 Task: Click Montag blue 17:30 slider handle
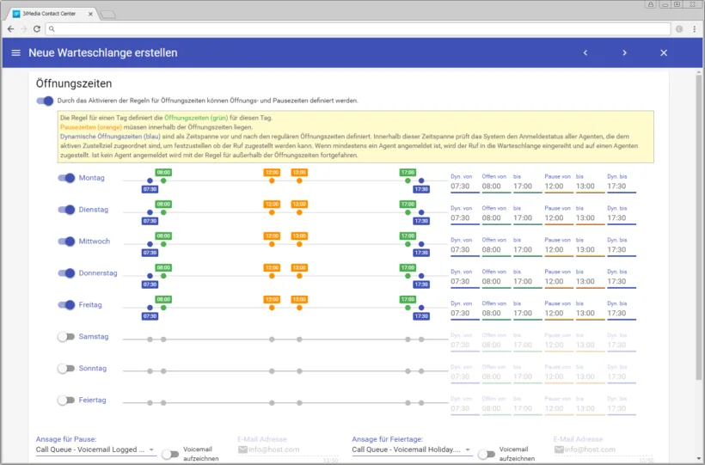tap(421, 180)
